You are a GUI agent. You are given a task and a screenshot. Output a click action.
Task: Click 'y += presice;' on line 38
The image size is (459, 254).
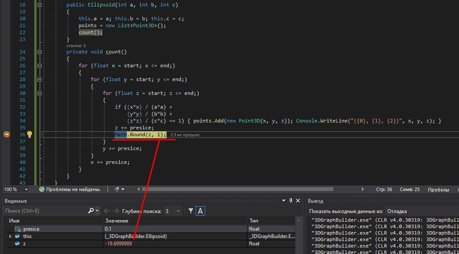[122, 148]
